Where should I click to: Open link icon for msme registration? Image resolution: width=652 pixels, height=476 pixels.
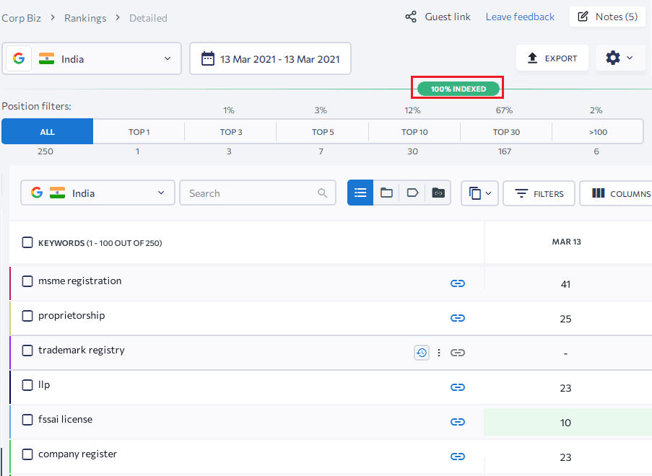[x=457, y=283]
